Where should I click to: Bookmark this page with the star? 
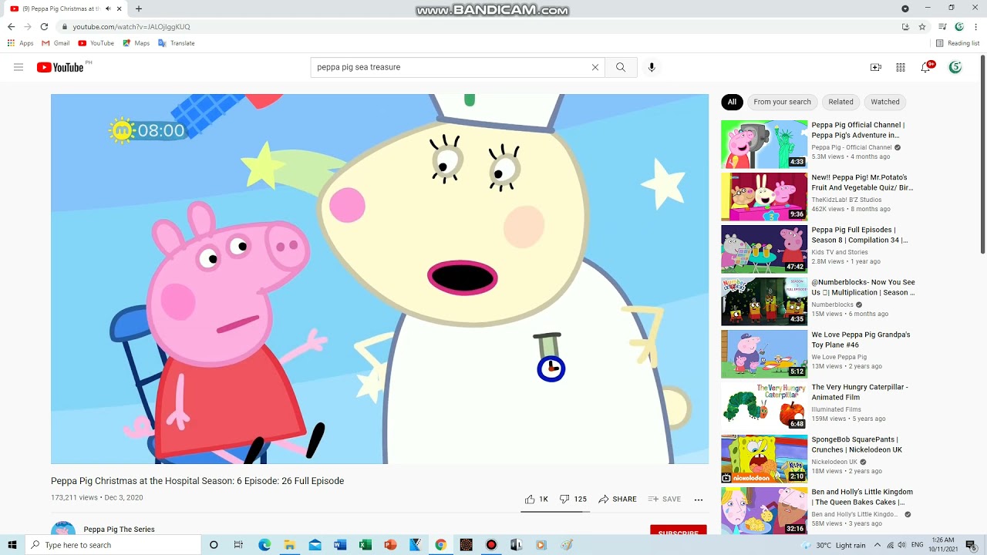coord(922,27)
